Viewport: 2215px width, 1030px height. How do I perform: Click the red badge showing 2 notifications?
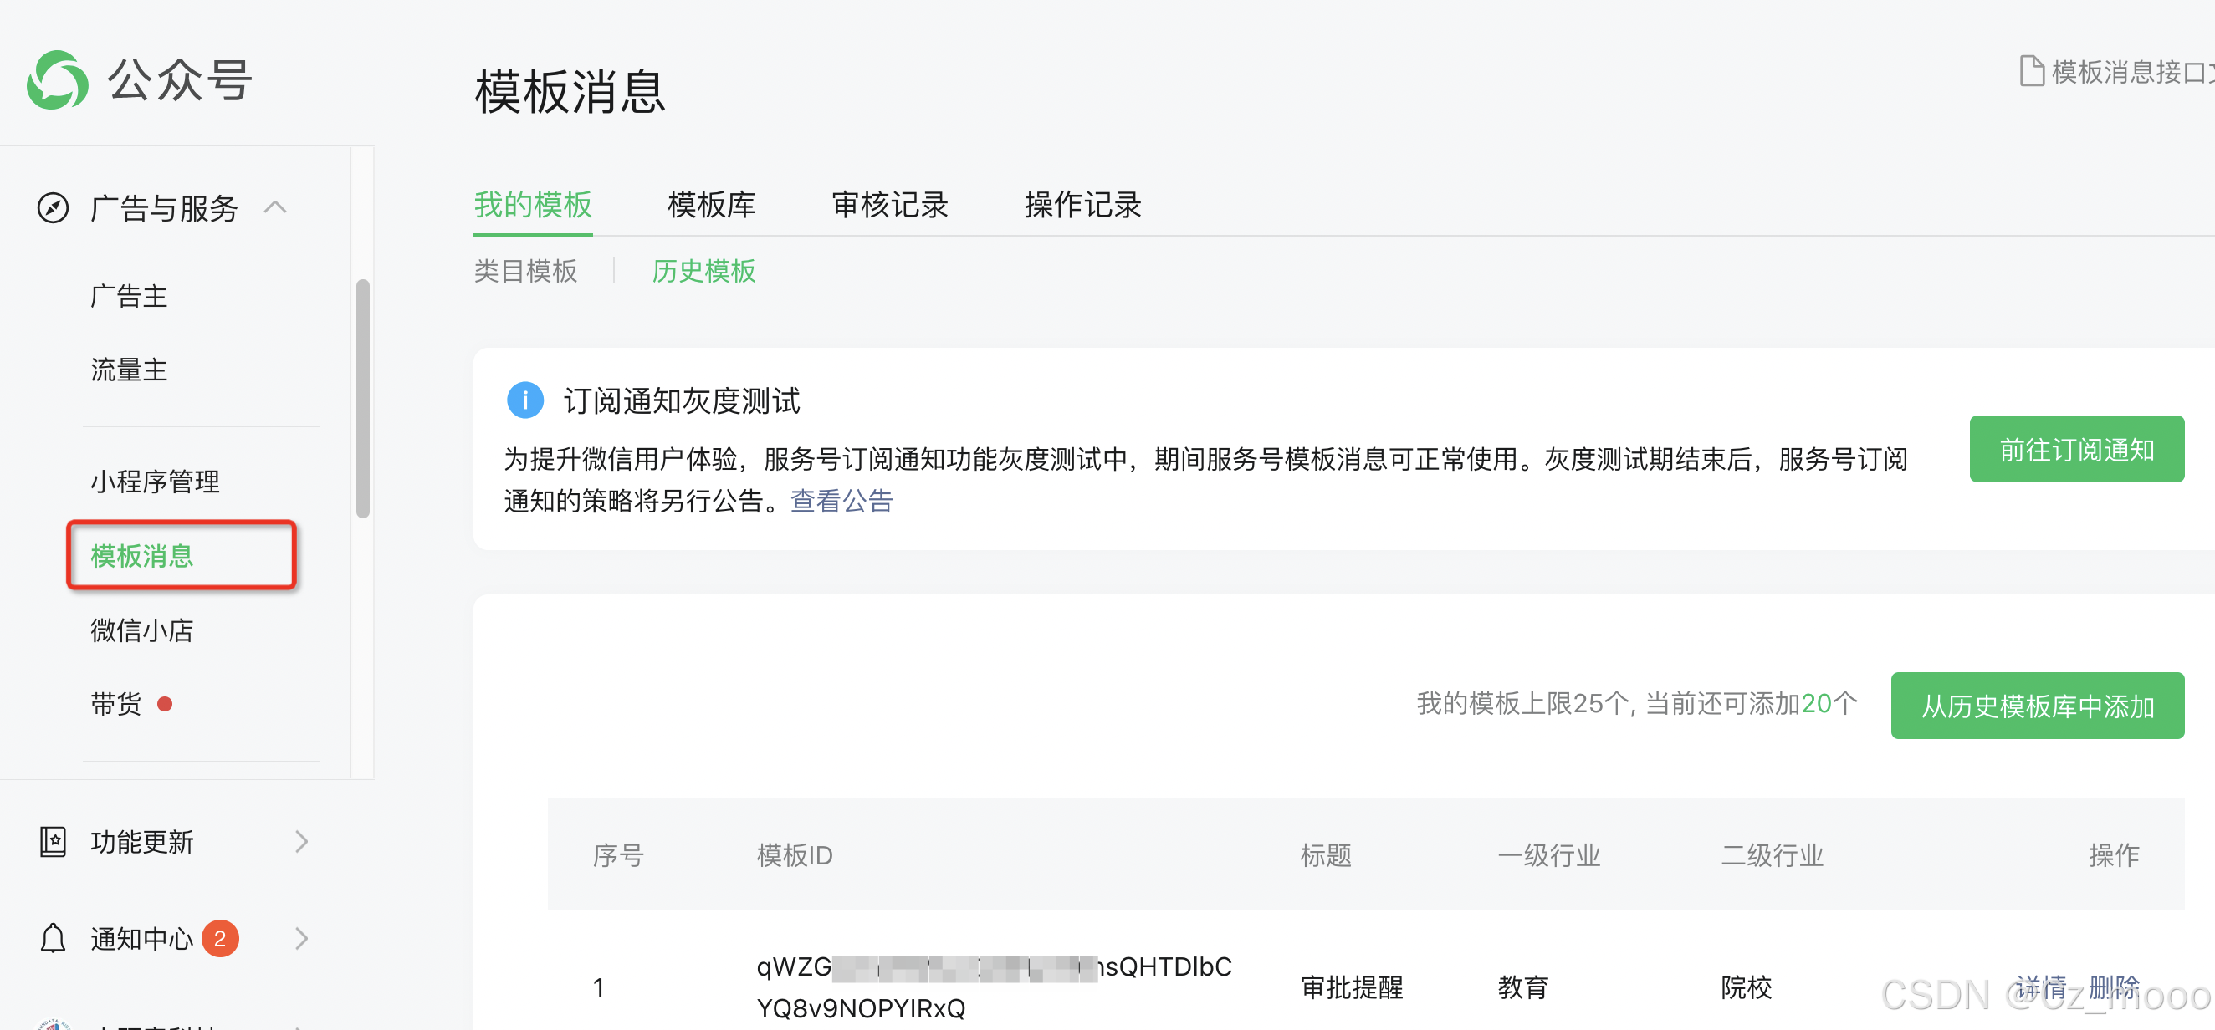(x=220, y=938)
